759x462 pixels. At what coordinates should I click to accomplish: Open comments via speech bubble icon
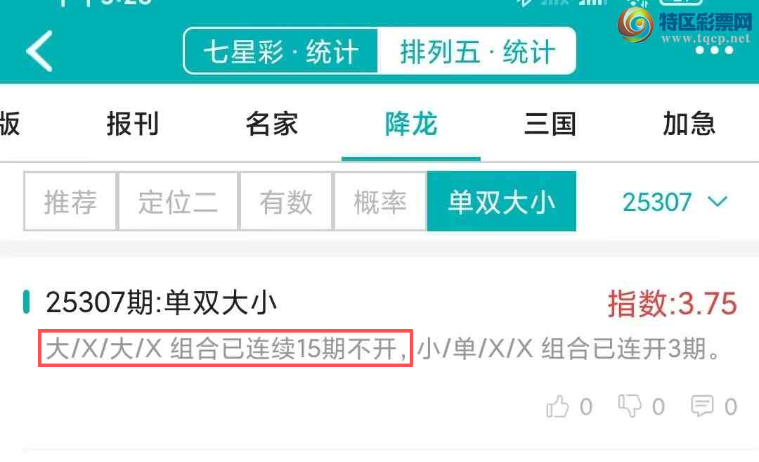[x=702, y=406]
